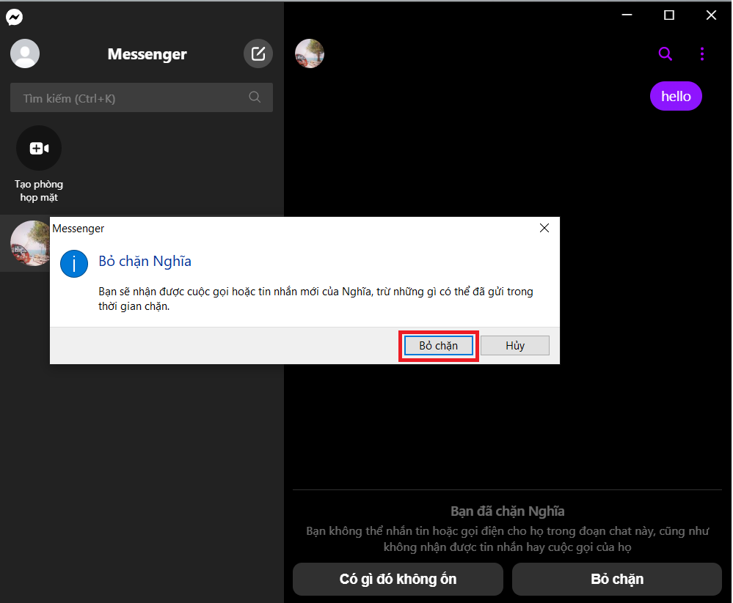
Task: Click the conversation partner's avatar in chat header
Action: point(309,53)
